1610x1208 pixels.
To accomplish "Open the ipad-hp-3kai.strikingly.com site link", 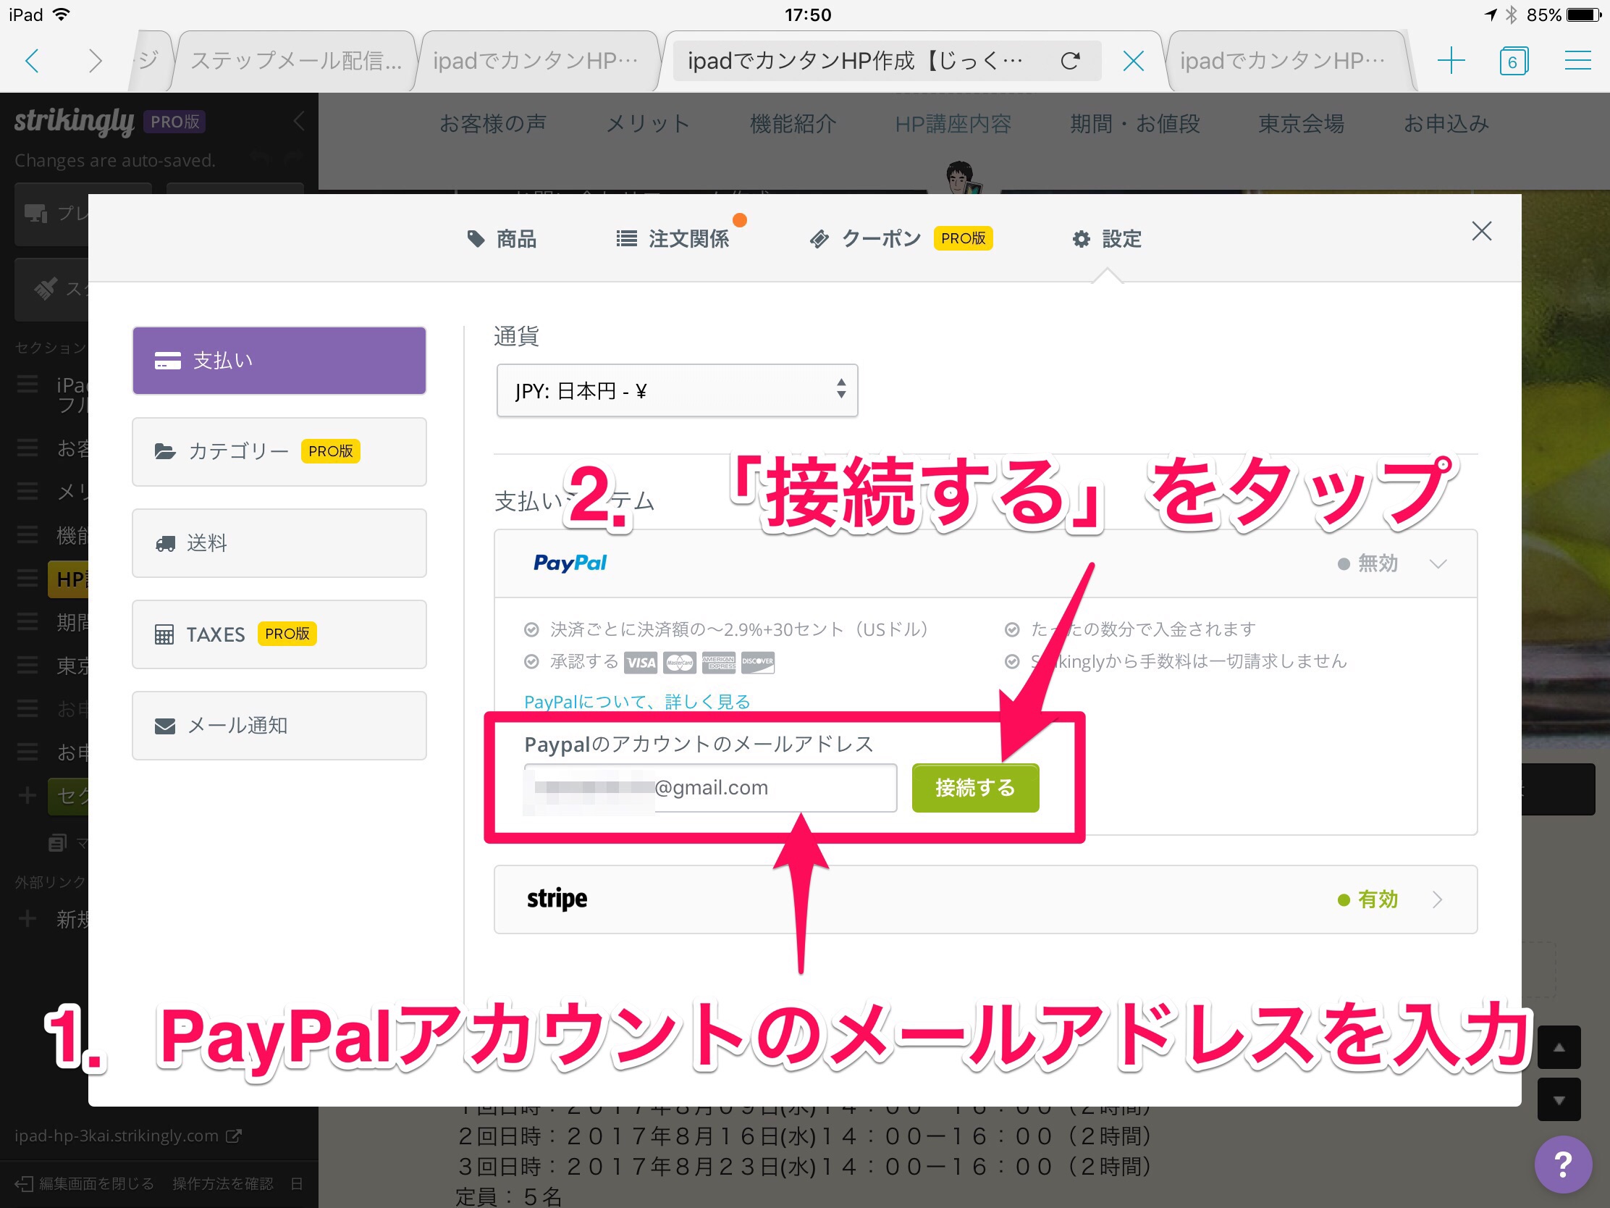I will click(x=127, y=1136).
